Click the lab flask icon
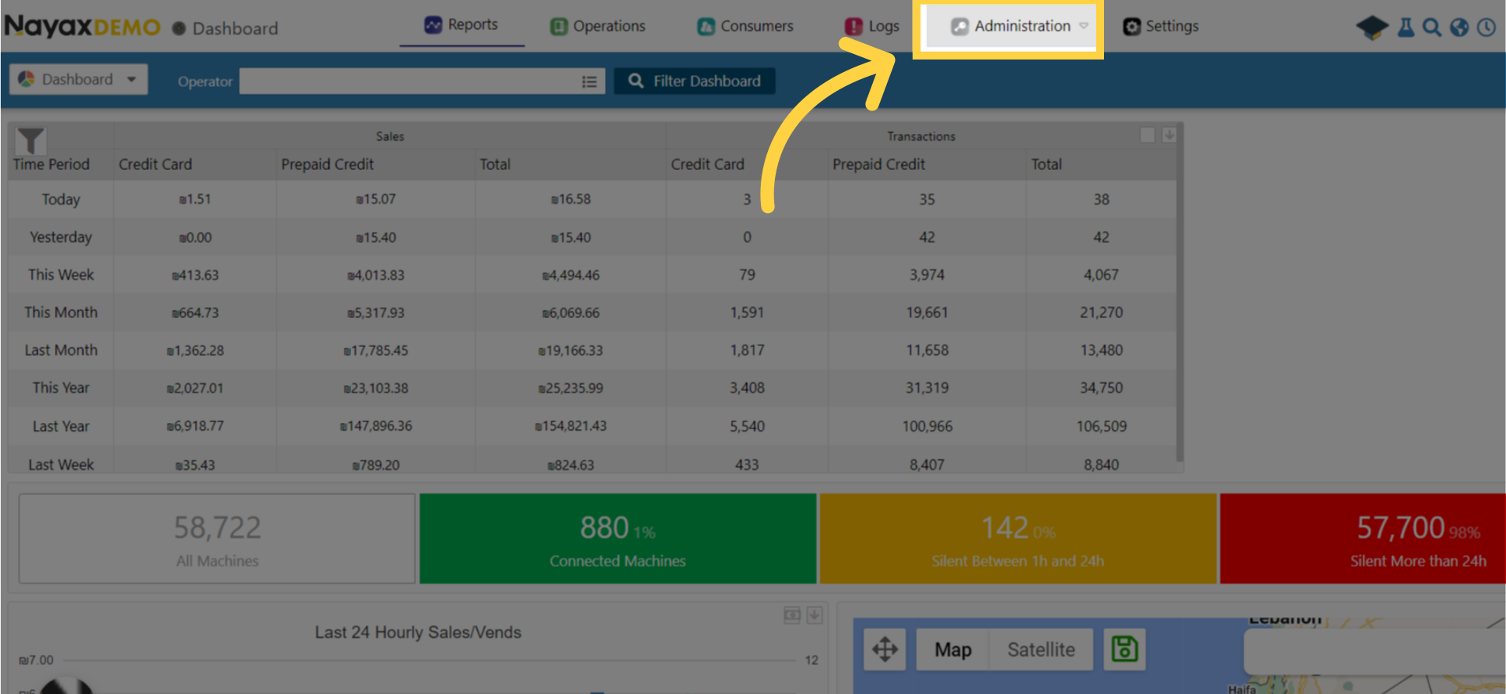 [x=1406, y=27]
